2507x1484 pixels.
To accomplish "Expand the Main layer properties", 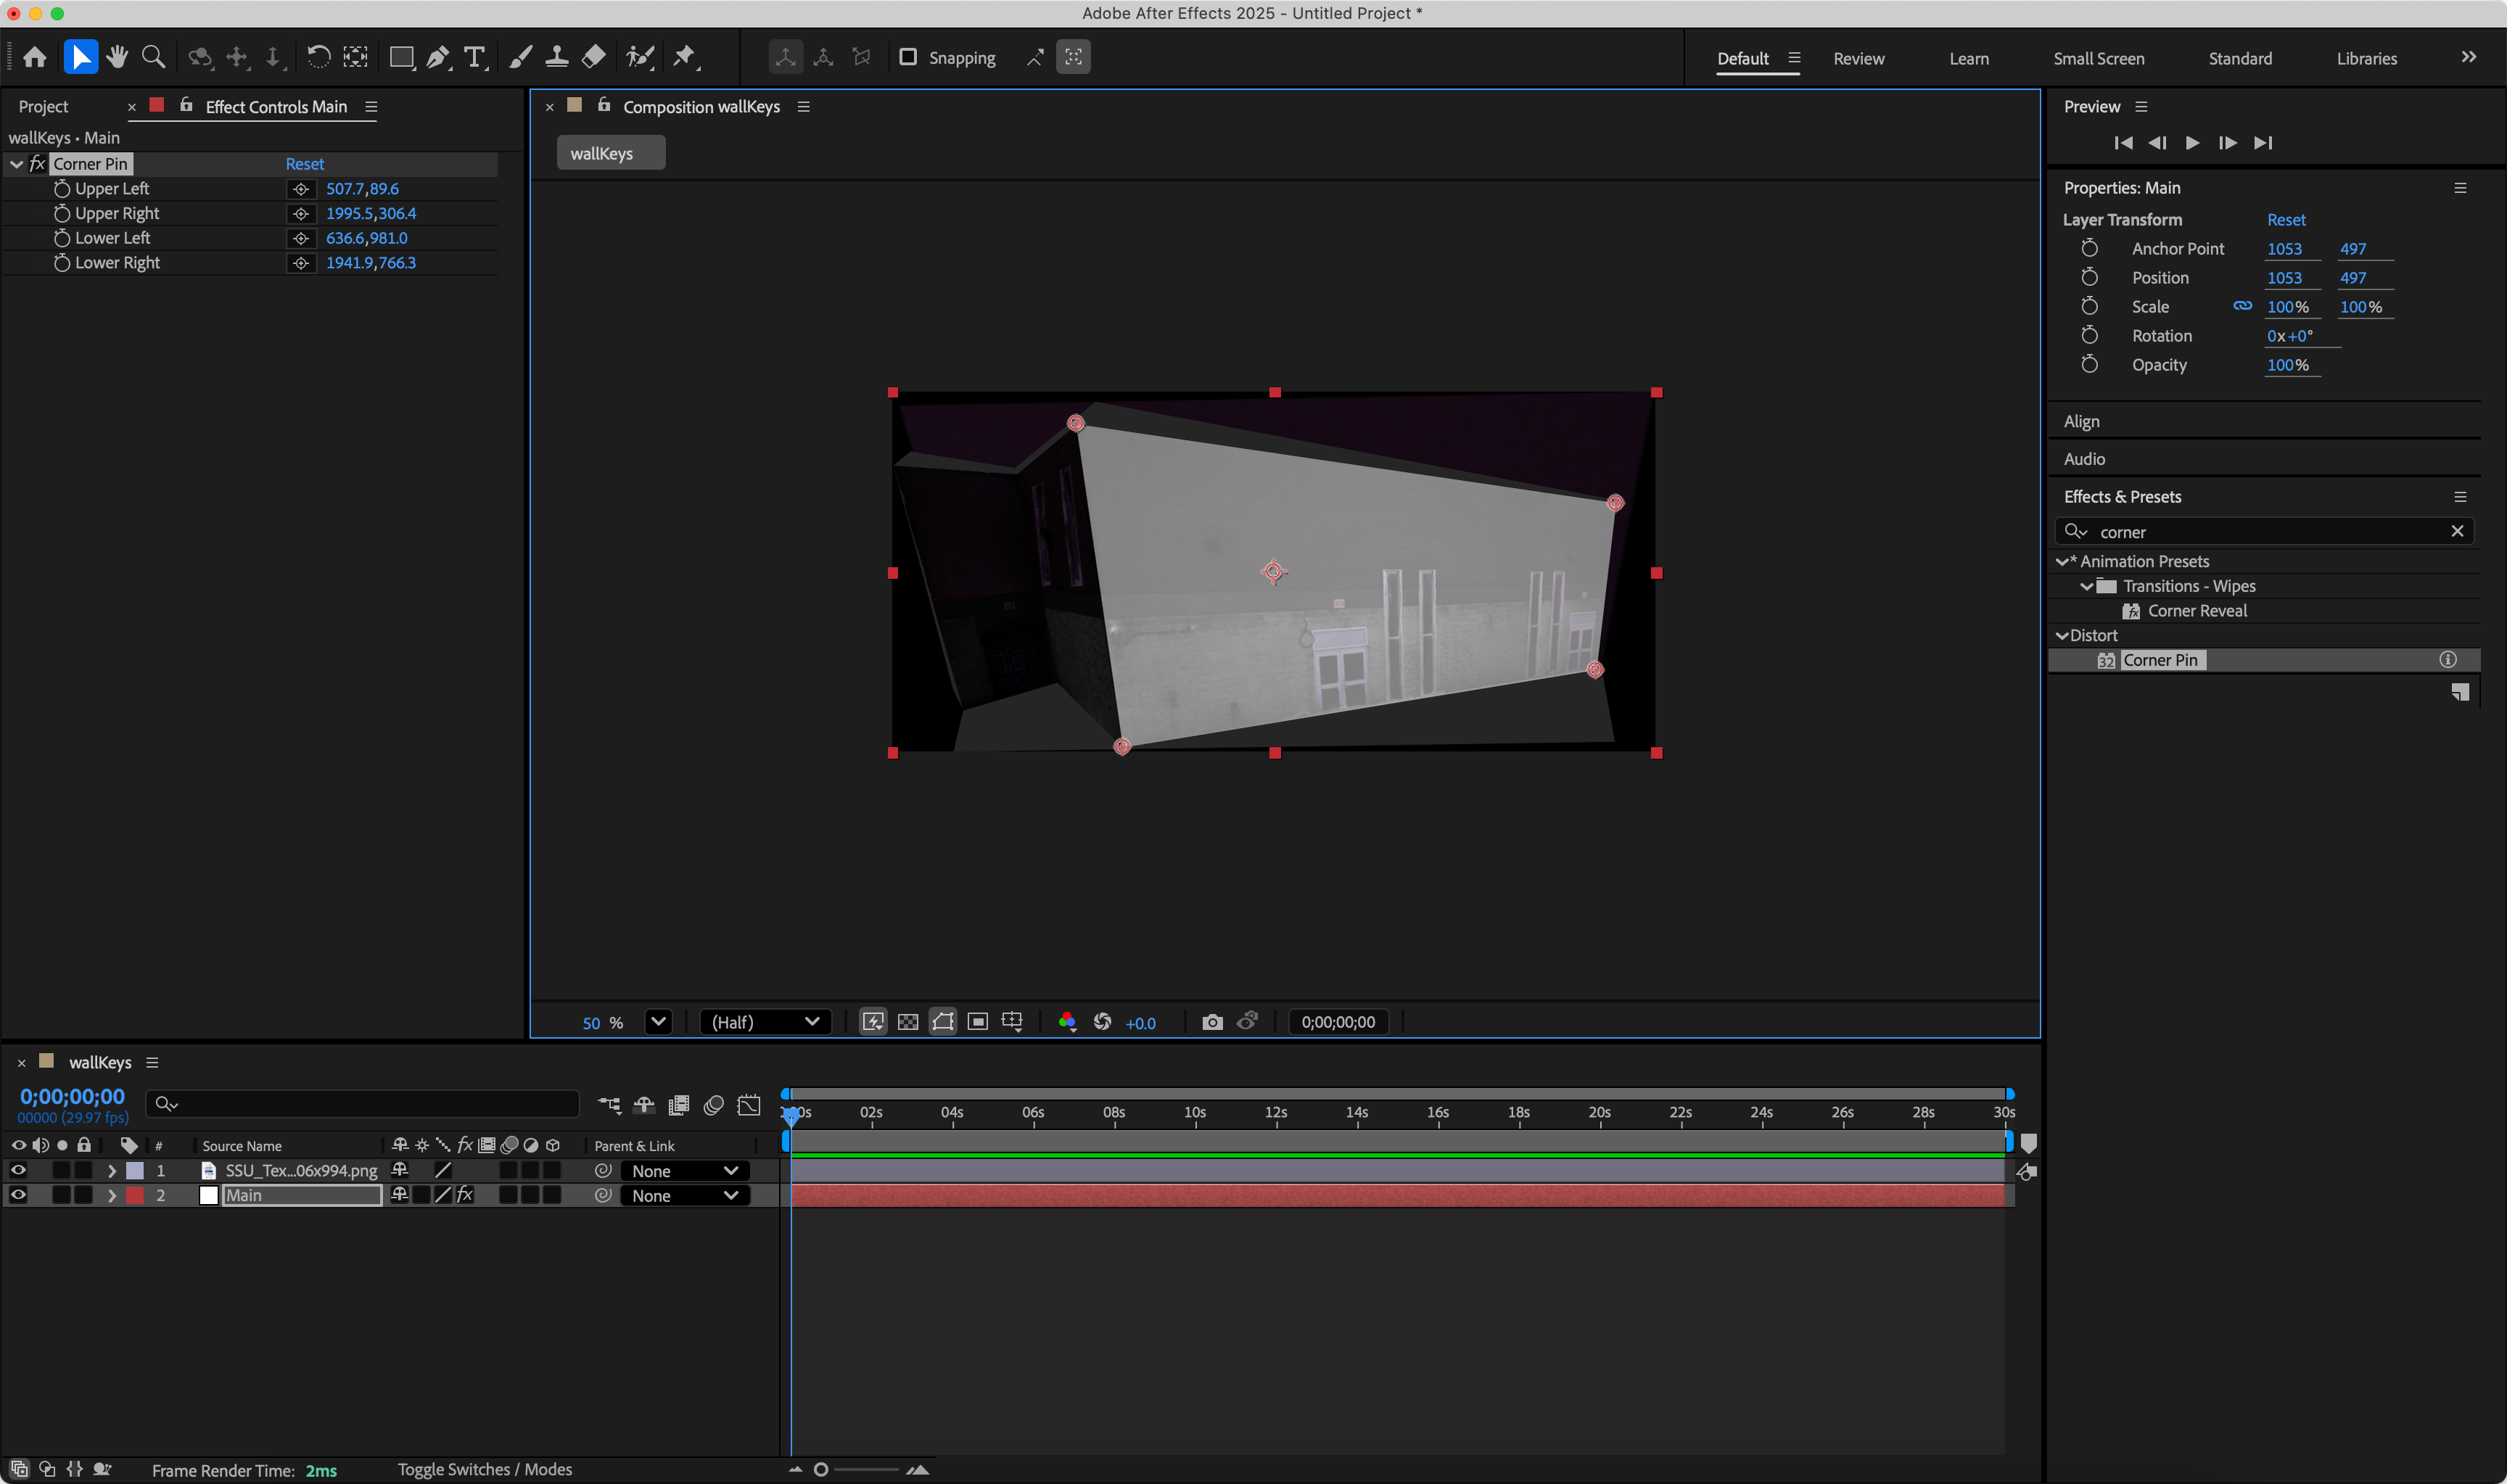I will click(112, 1195).
